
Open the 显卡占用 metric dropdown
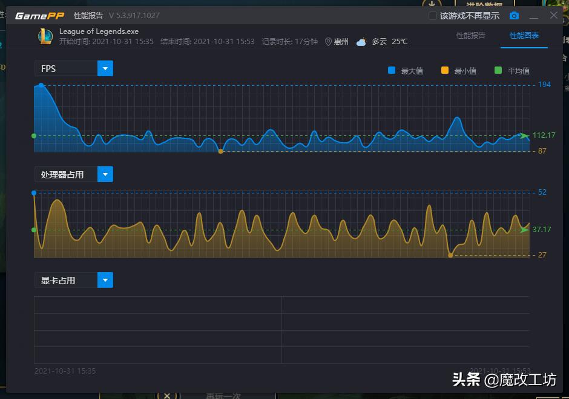click(x=105, y=280)
